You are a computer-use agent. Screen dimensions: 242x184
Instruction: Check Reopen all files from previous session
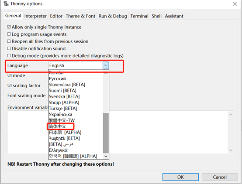[x=9, y=41]
